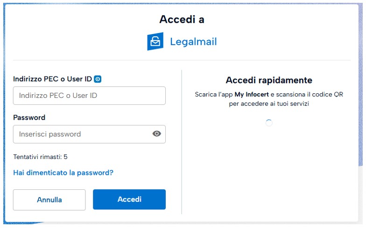366x228 pixels.
Task: Click the Legalmail brand name text
Action: tap(193, 41)
